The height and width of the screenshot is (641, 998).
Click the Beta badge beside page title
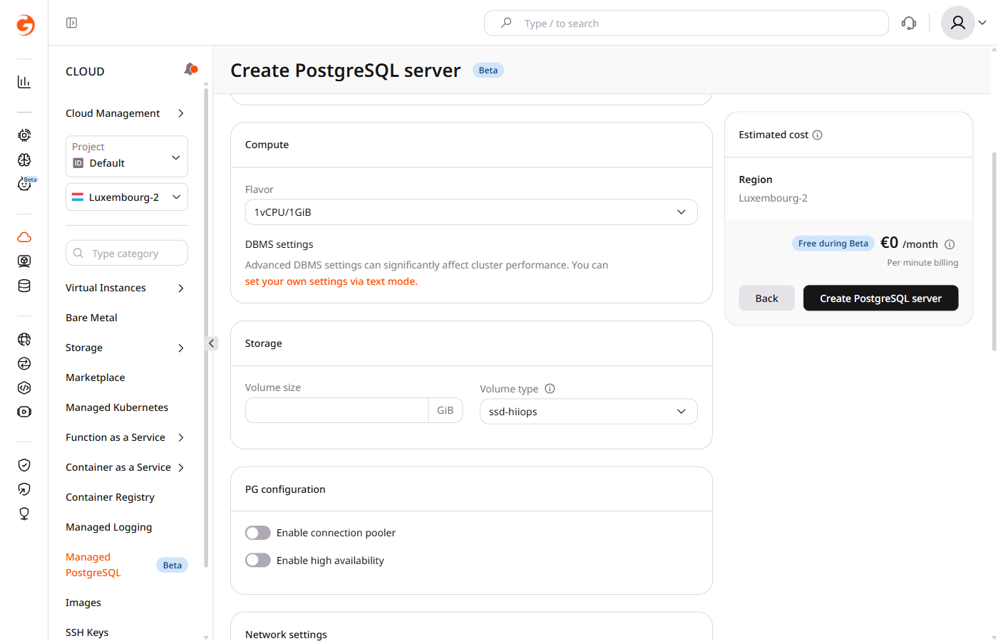(488, 71)
